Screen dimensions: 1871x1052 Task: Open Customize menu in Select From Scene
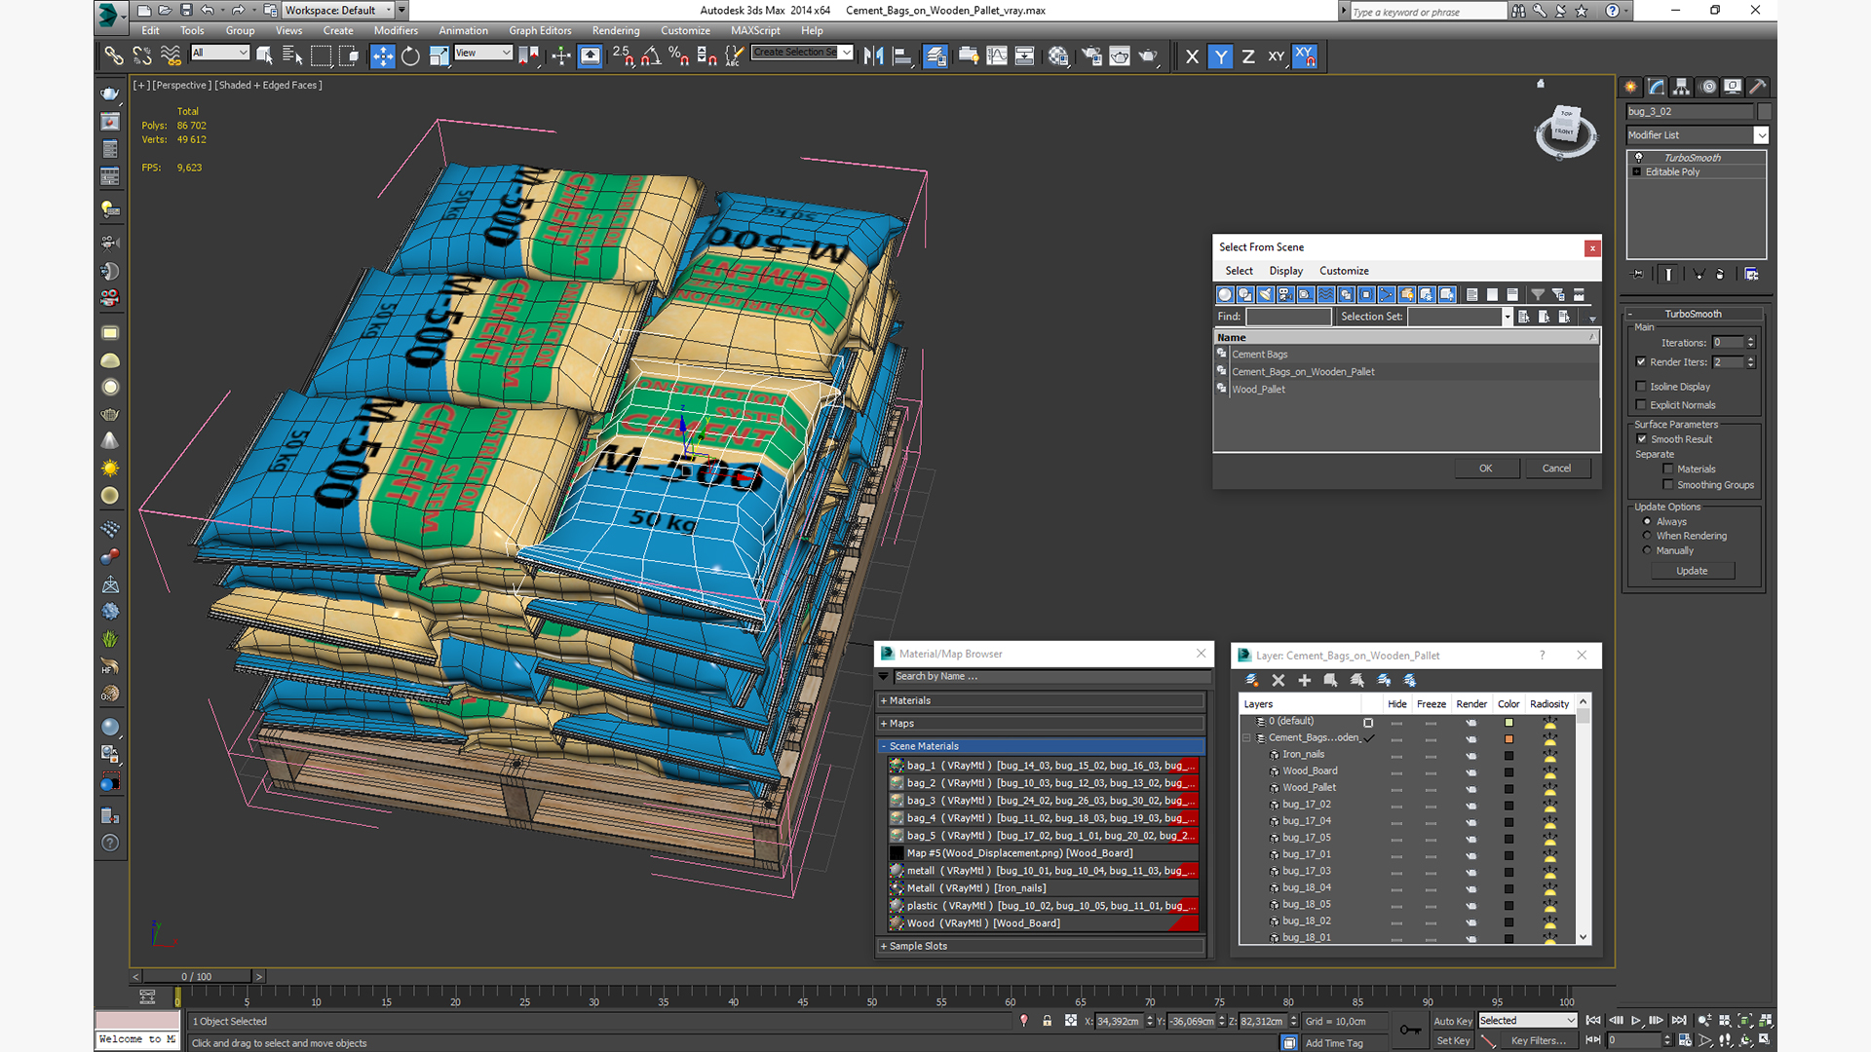click(1344, 271)
